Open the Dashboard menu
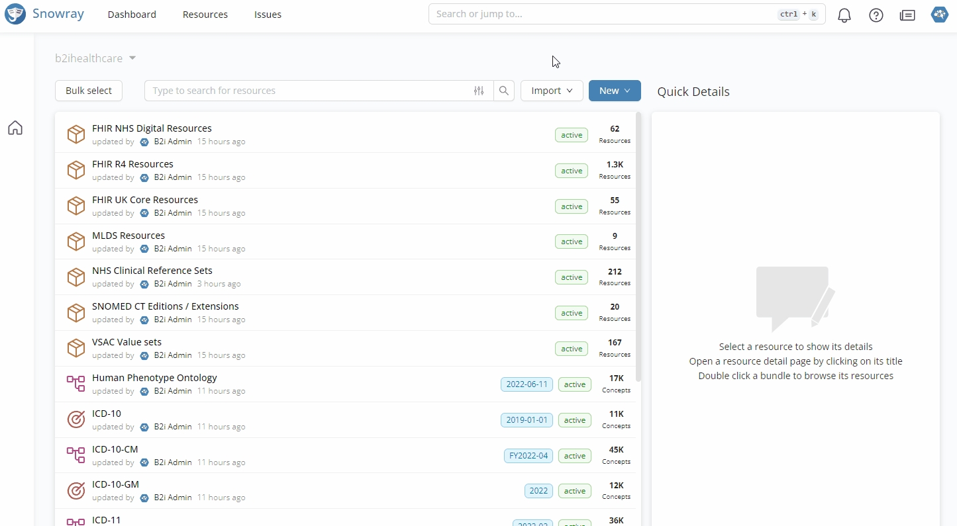 132,15
